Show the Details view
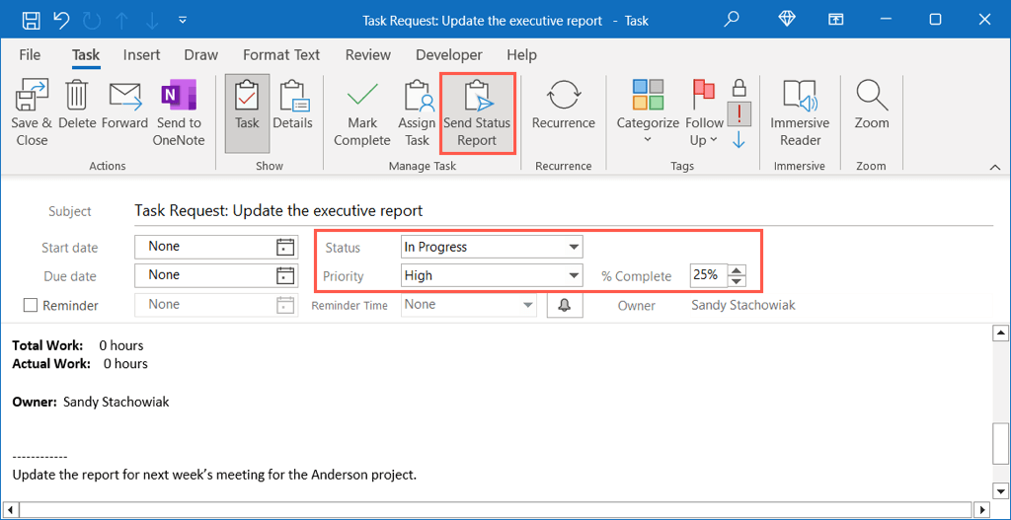 [x=292, y=107]
